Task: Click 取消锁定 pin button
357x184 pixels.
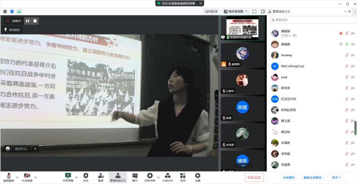Action: coord(12,30)
